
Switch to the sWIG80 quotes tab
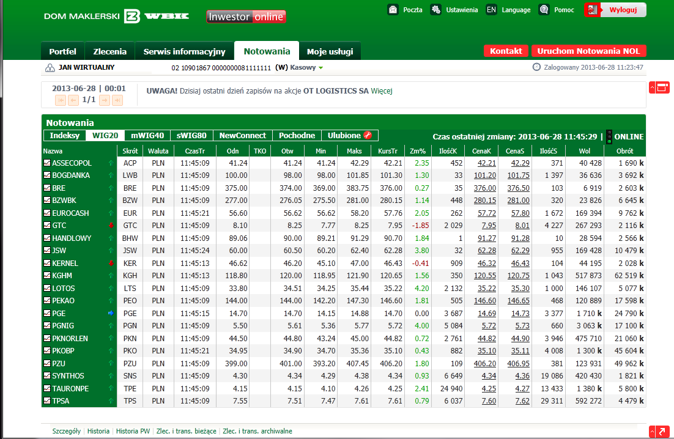[x=191, y=135]
